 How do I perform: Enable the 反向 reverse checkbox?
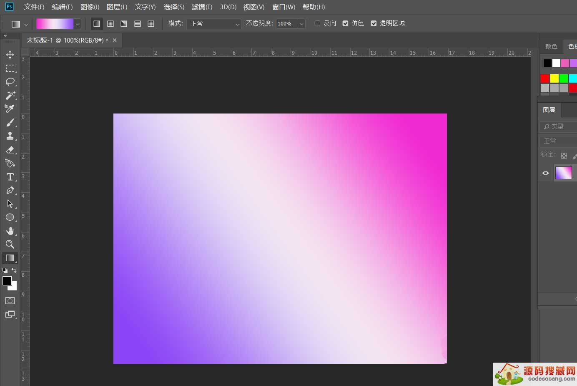click(x=317, y=23)
